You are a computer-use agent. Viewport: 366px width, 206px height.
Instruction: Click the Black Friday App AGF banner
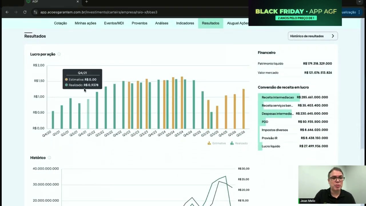click(295, 13)
